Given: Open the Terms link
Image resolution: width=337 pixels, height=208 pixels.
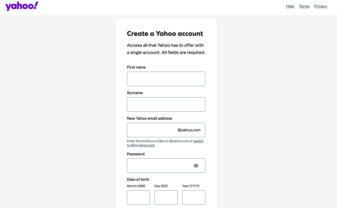Looking at the screenshot, I should pos(304,6).
